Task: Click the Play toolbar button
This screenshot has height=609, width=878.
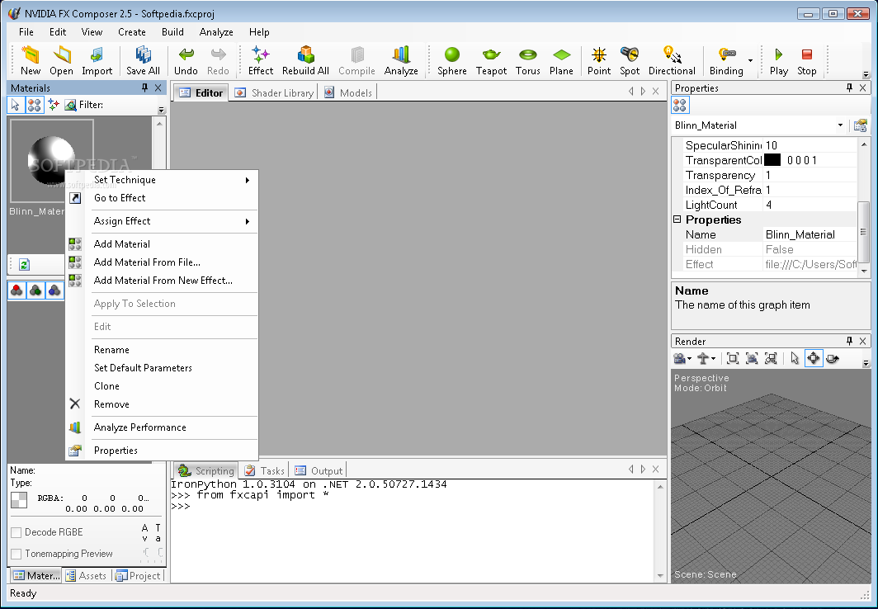Action: pos(778,60)
